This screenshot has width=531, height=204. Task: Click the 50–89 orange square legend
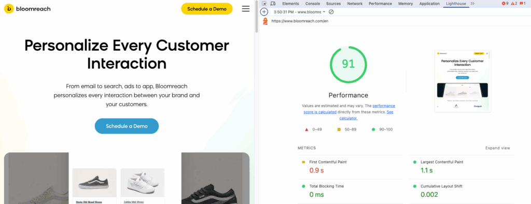pos(347,129)
